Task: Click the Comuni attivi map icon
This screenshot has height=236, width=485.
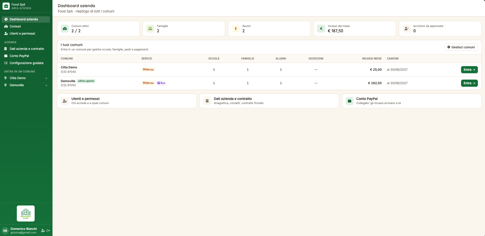Action: coord(65,28)
